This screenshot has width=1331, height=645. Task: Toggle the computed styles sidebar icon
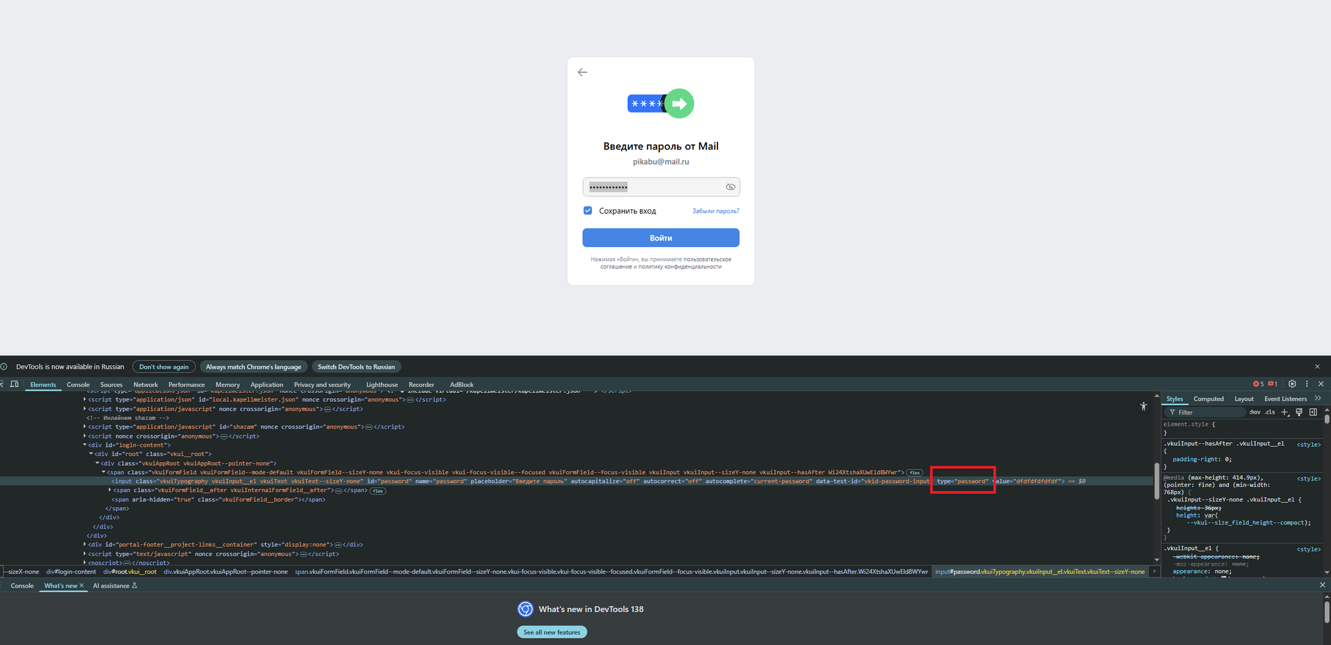(1313, 412)
